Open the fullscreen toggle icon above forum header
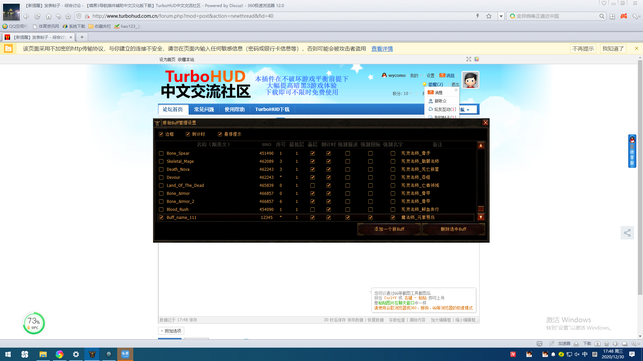This screenshot has height=361, width=643. [x=469, y=59]
